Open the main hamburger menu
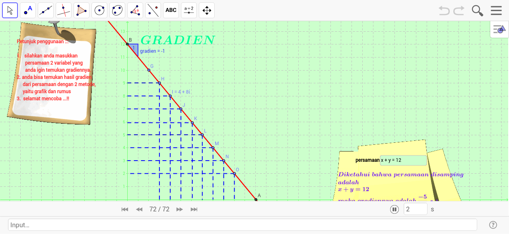This screenshot has width=509, height=234. 496,10
